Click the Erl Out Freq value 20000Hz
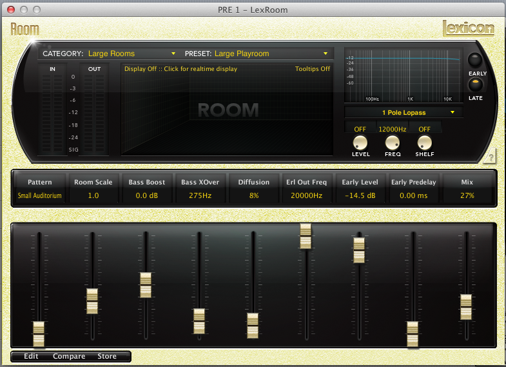 click(x=307, y=195)
